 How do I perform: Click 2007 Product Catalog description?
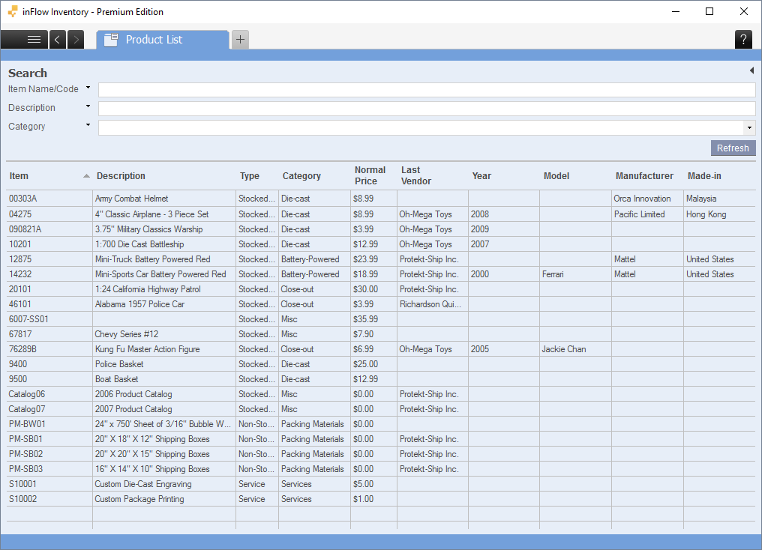point(133,409)
